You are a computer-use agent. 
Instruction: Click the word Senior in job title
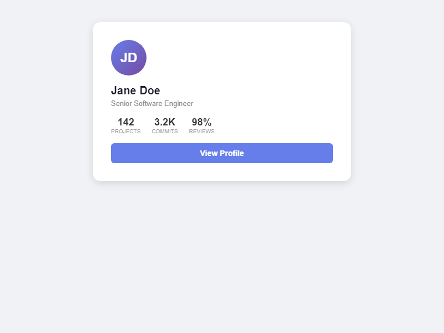coord(122,104)
